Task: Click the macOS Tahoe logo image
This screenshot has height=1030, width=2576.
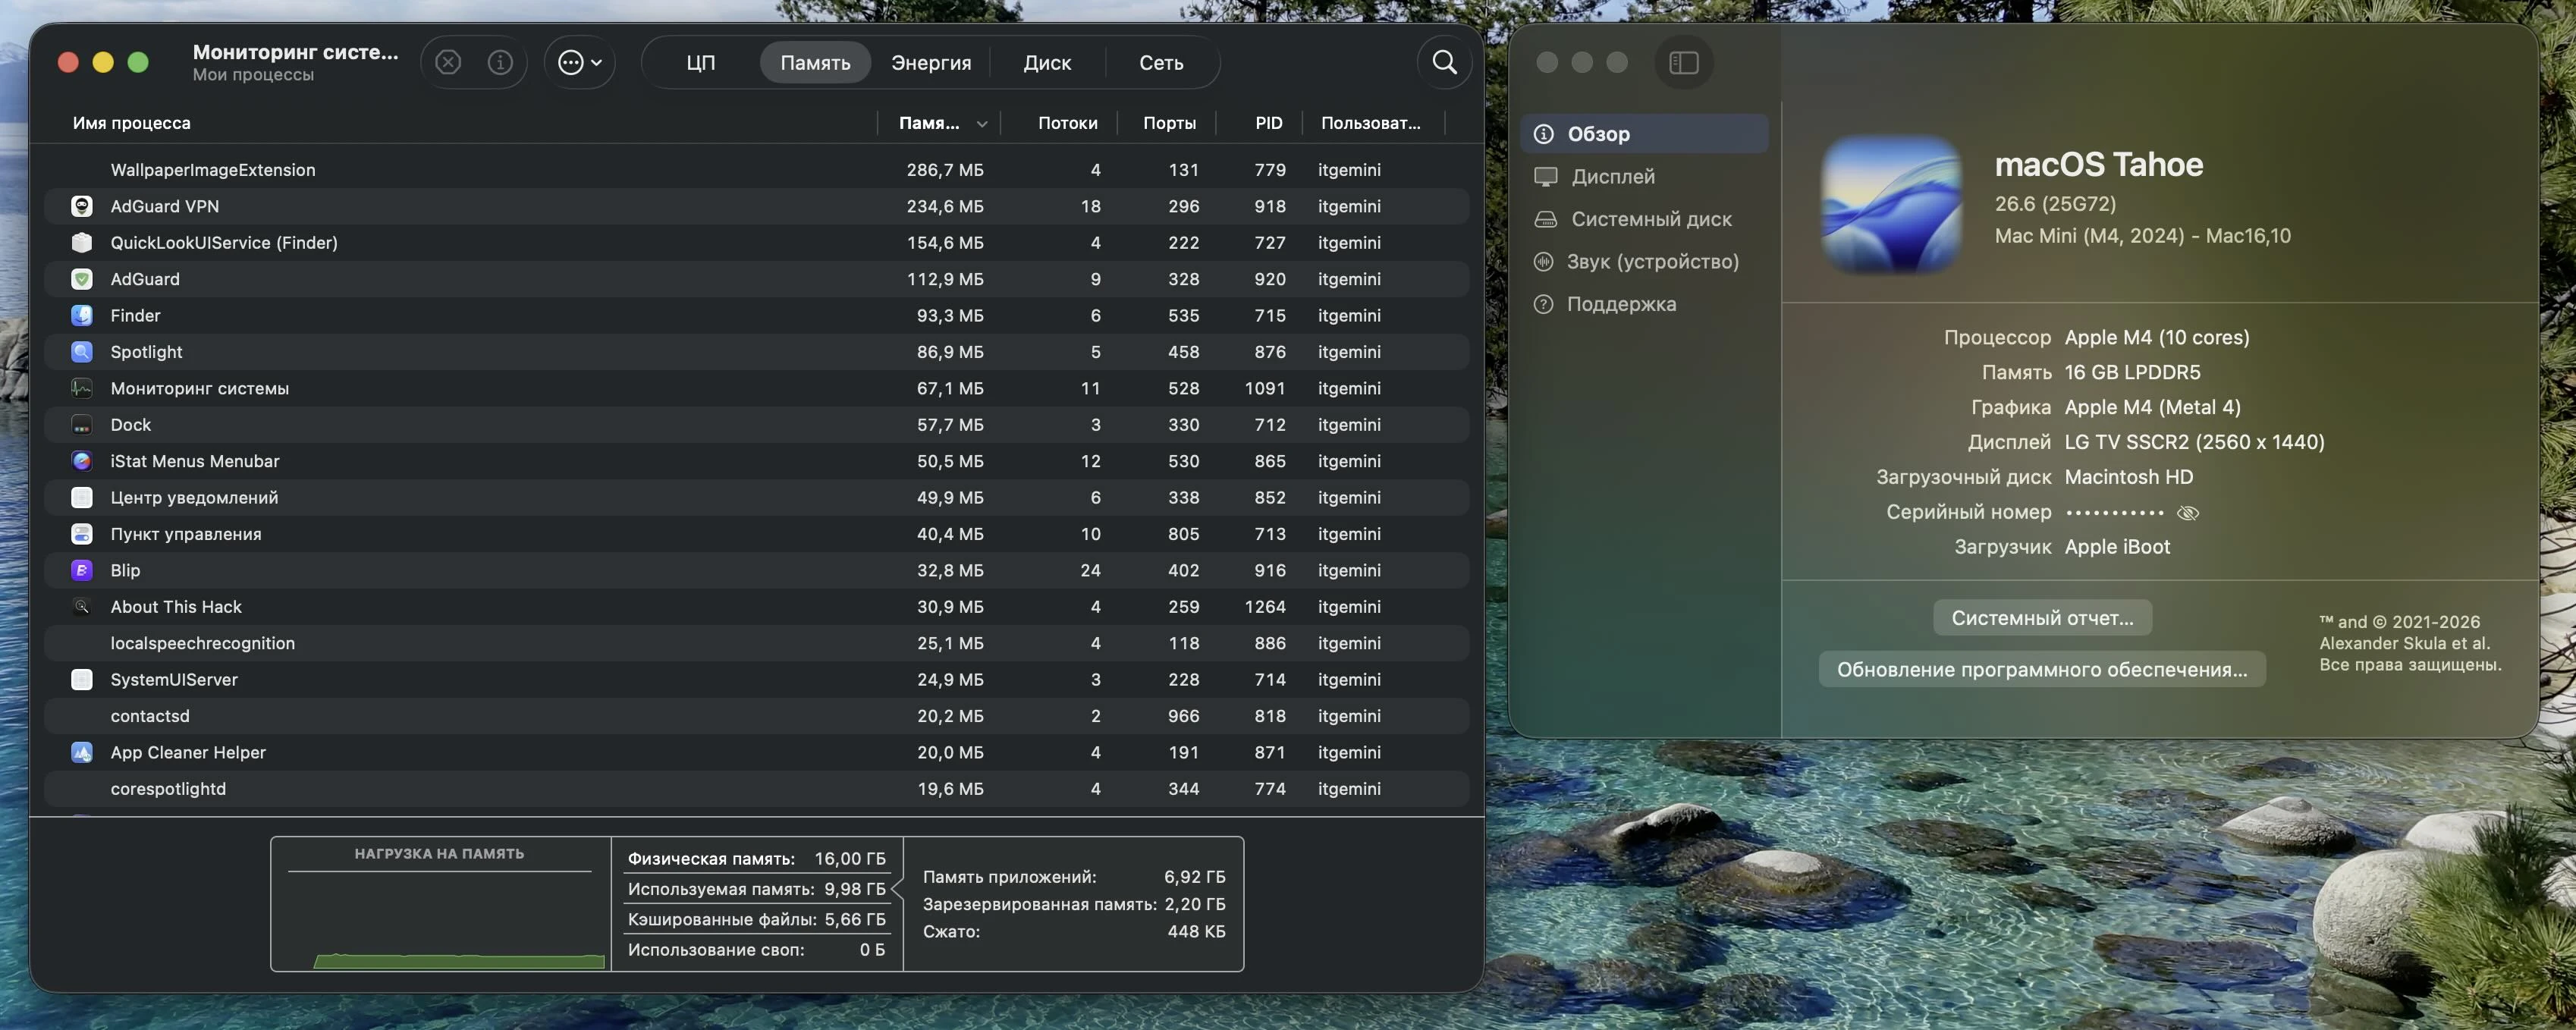Action: tap(1891, 205)
